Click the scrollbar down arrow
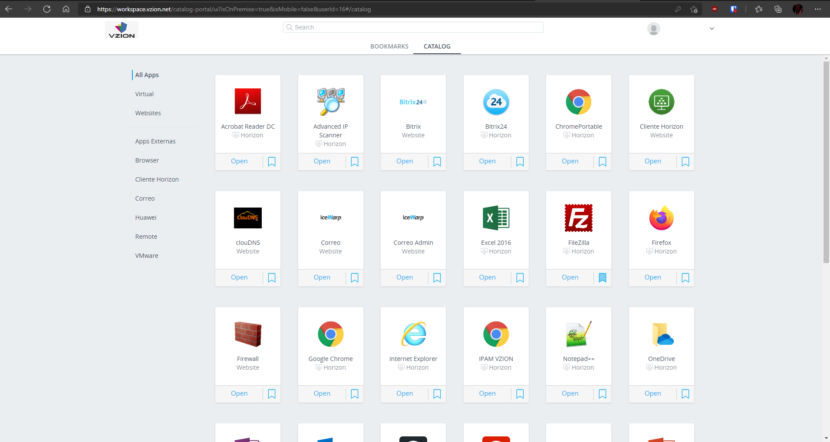 (x=827, y=438)
